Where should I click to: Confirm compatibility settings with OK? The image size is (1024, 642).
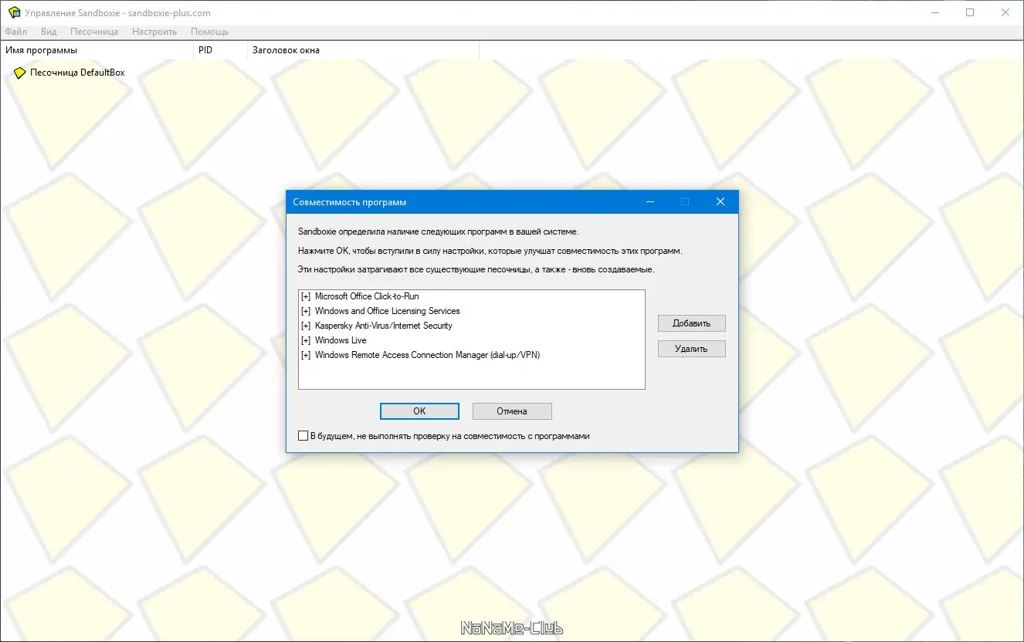coord(419,411)
